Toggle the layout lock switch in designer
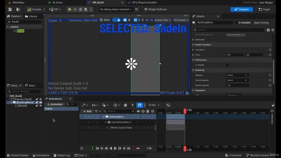 tap(116, 20)
